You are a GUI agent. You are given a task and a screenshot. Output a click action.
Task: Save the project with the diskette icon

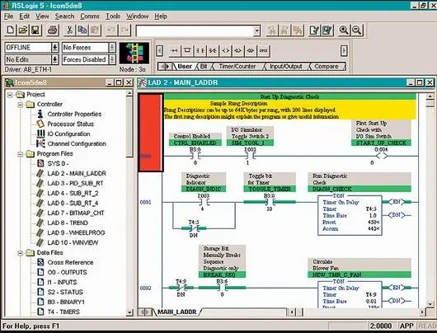(35, 30)
